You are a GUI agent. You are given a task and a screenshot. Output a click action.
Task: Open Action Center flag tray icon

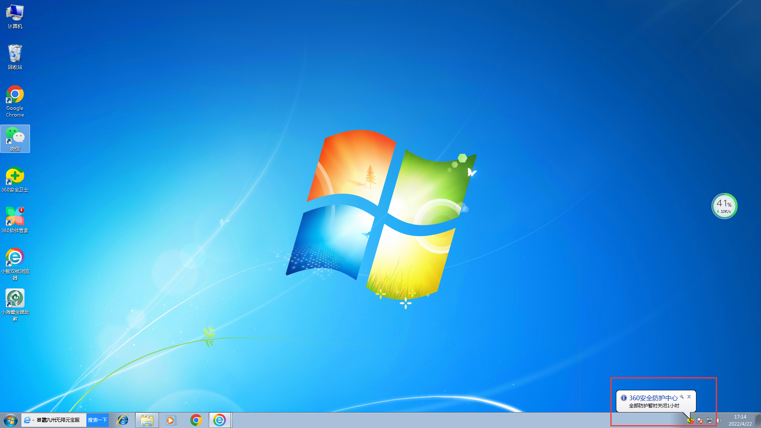click(700, 420)
